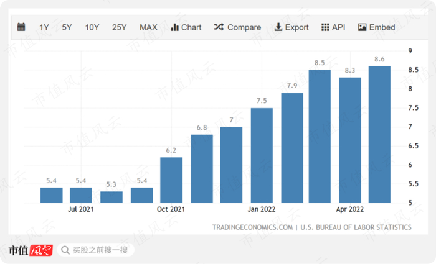Show the MAX history range
Image resolution: width=436 pixels, height=264 pixels.
tap(148, 27)
